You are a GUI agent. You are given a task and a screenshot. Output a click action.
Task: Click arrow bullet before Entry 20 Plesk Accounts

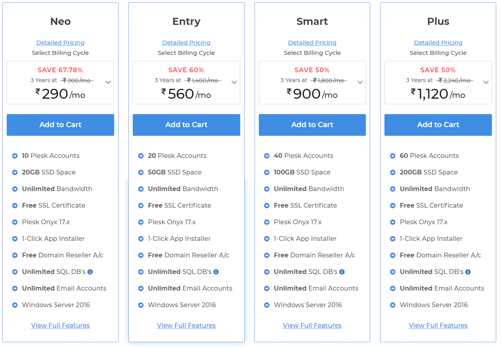pyautogui.click(x=141, y=156)
